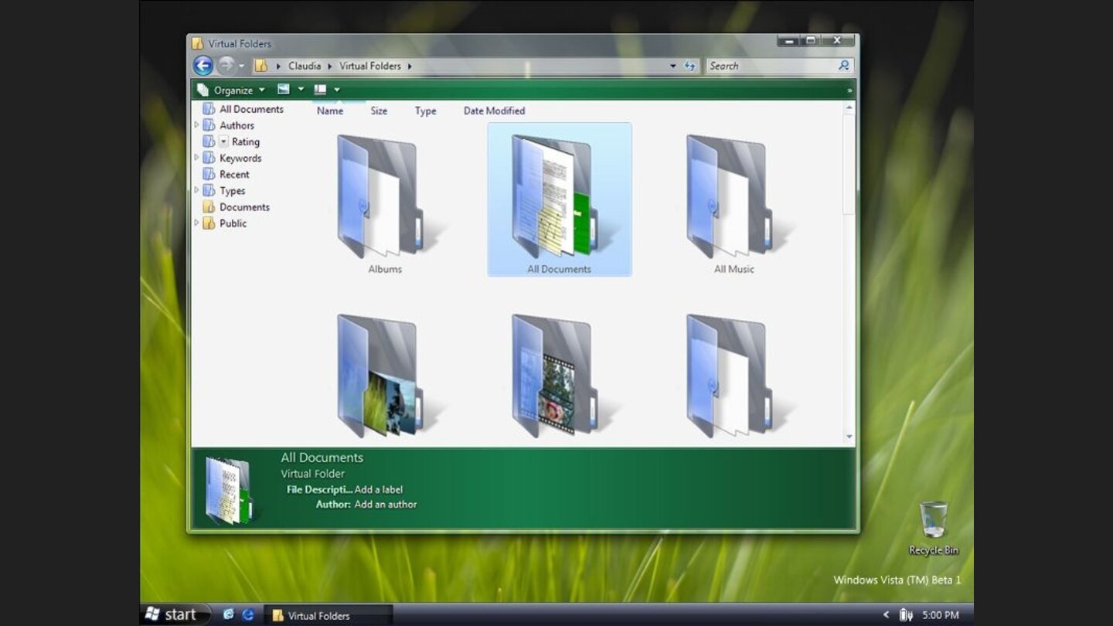Click the Add an author link

[x=385, y=504]
